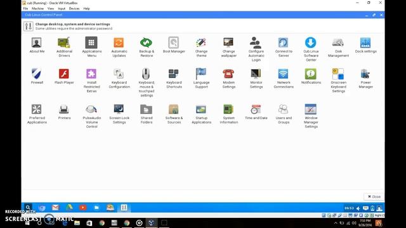
Task: Open Modem Settings
Action: (x=228, y=79)
